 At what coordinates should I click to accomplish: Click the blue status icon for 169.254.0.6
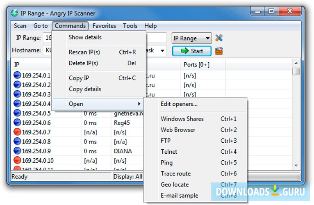pos(17,122)
